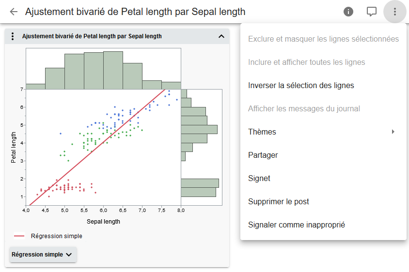Click the tallest top histogram bar
The width and height of the screenshot is (409, 272).
(x=113, y=70)
